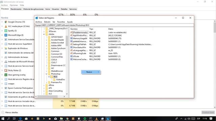
Task: Expand the Sticky Notes process group
Action: (x=2, y=70)
